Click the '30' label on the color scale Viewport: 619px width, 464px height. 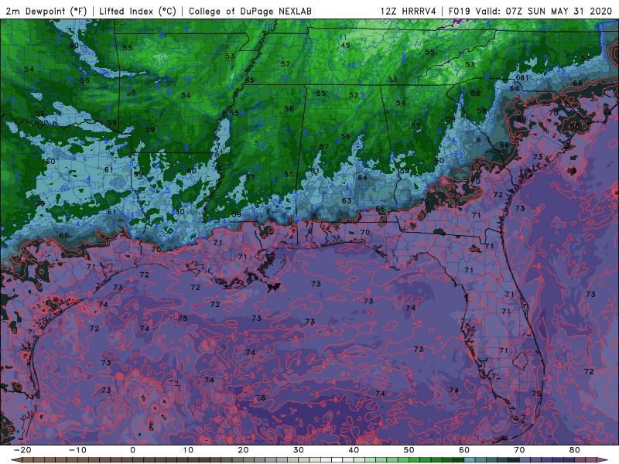click(299, 450)
